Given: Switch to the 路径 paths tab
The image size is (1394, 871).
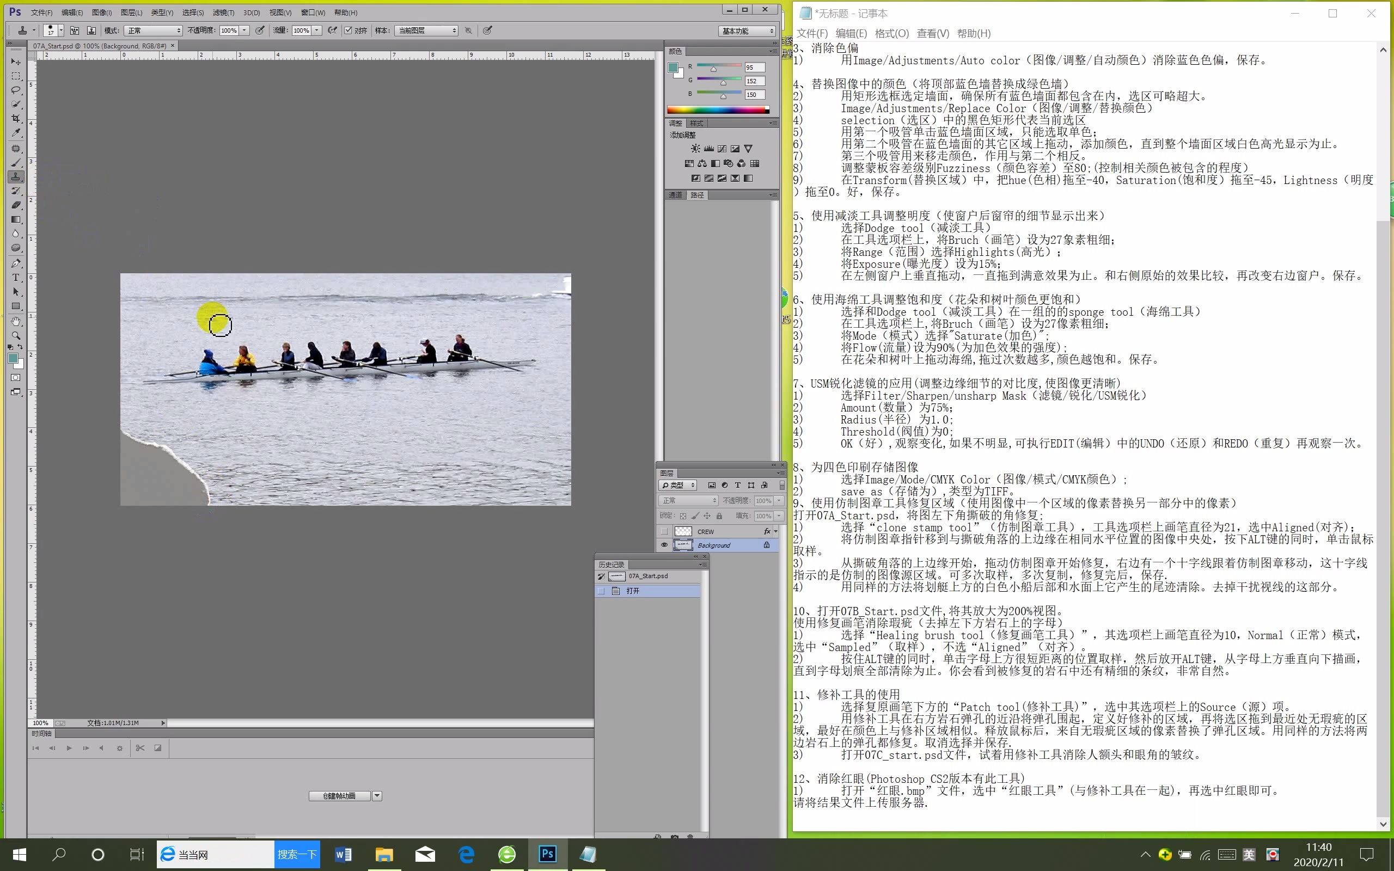Looking at the screenshot, I should 697,195.
